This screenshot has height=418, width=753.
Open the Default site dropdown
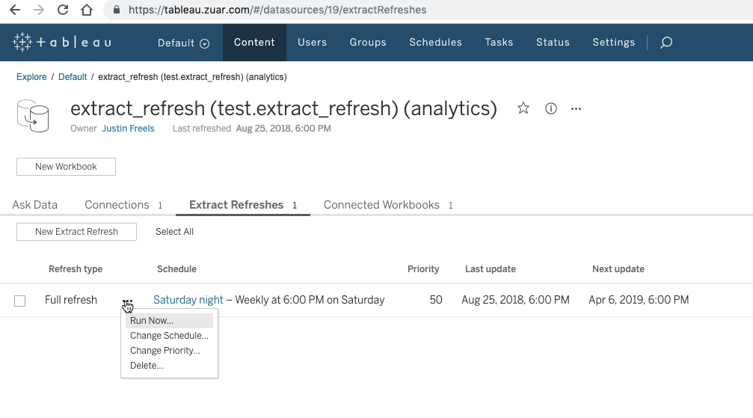tap(183, 43)
